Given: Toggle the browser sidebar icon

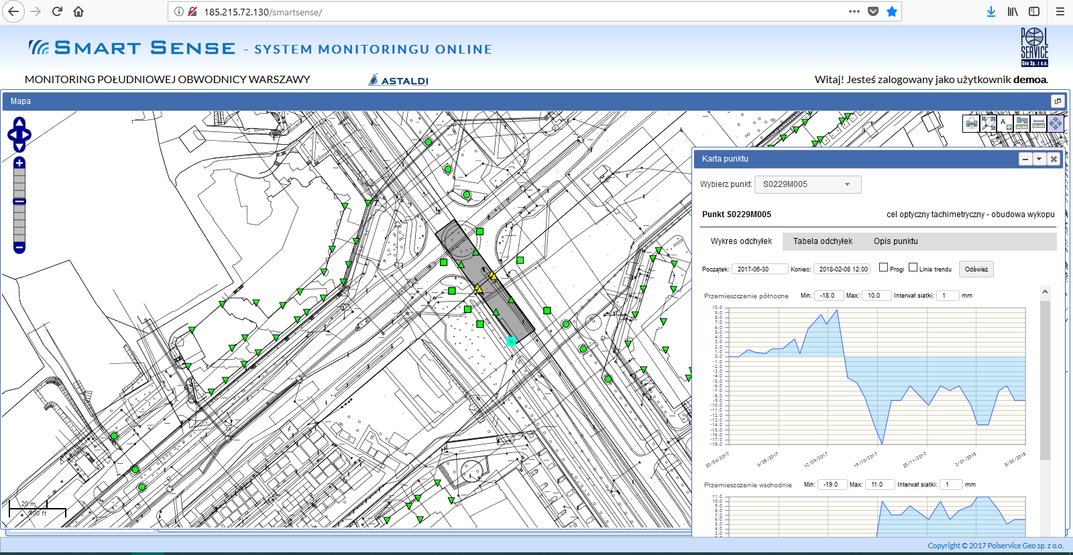Looking at the screenshot, I should [x=1034, y=11].
